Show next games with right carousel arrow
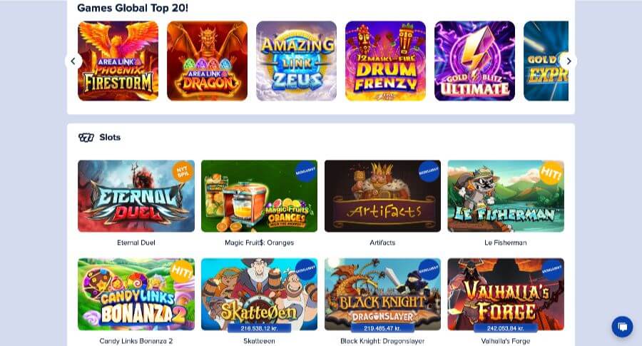 point(569,61)
